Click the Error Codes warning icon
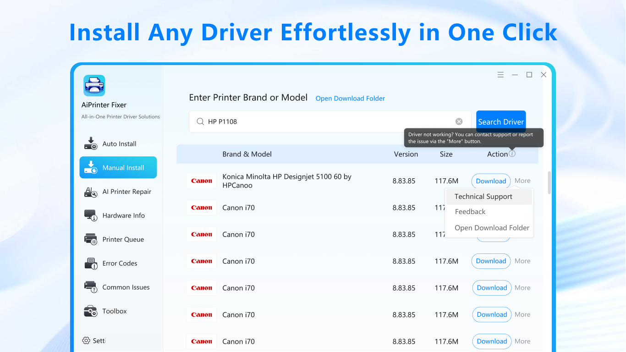The image size is (626, 352). pyautogui.click(x=91, y=263)
